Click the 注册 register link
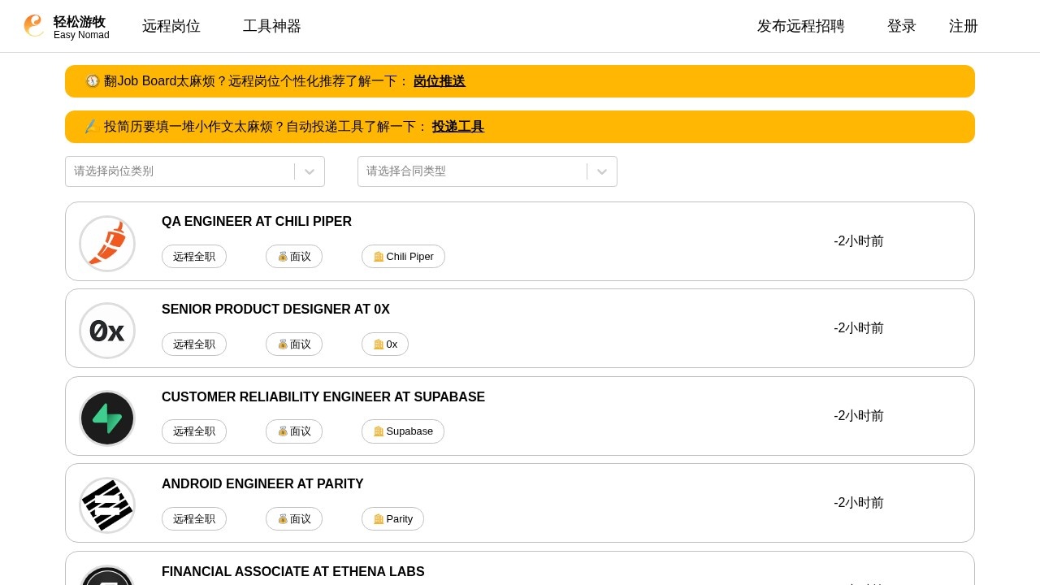This screenshot has height=585, width=1040. pyautogui.click(x=964, y=26)
